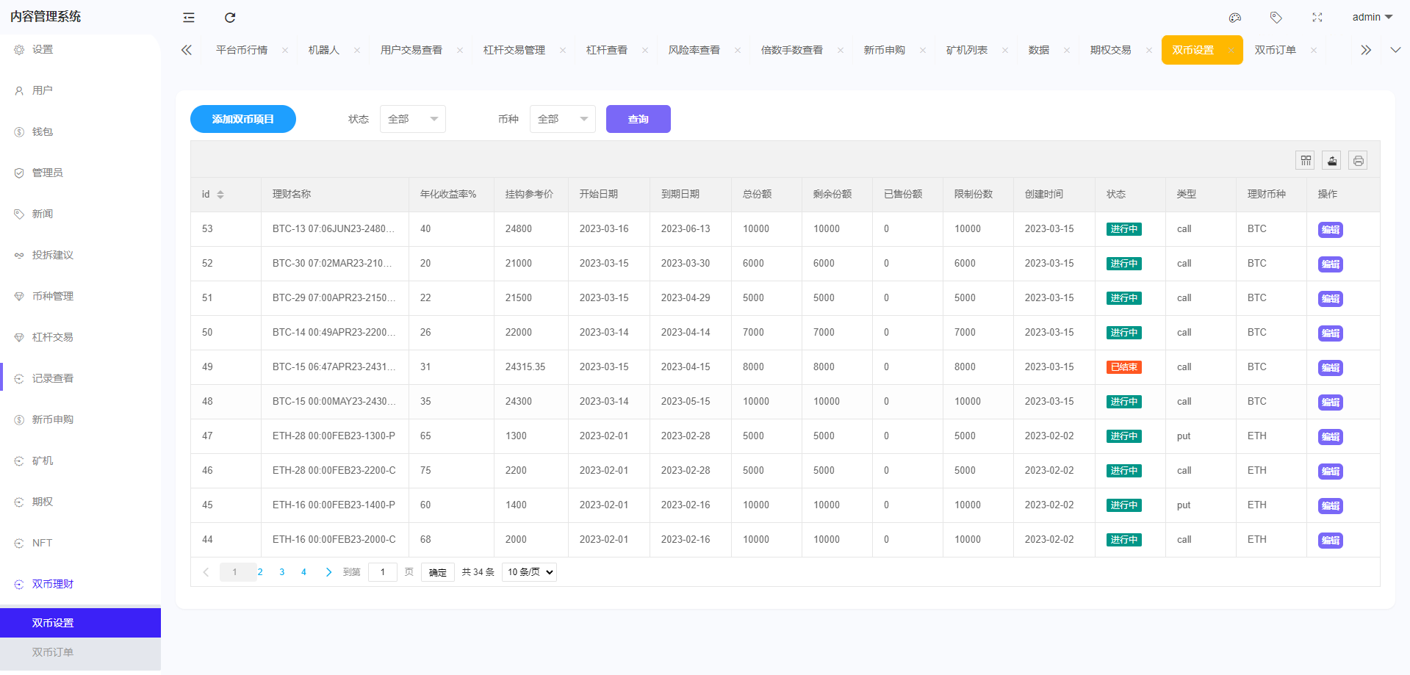
Task: Open the 币种 filter dropdown
Action: [562, 118]
